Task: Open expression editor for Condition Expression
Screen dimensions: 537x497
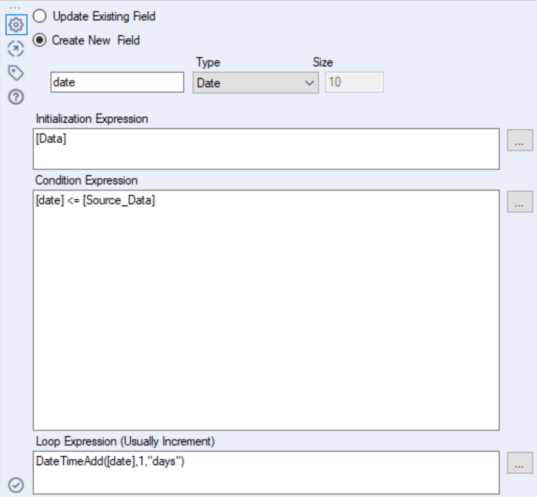Action: coord(520,202)
